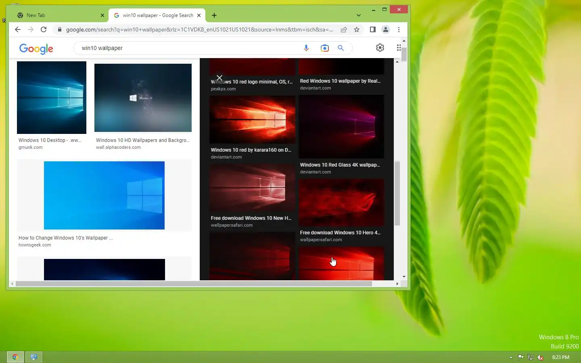Click the forward navigation arrow
Image resolution: width=581 pixels, height=363 pixels.
click(x=30, y=29)
